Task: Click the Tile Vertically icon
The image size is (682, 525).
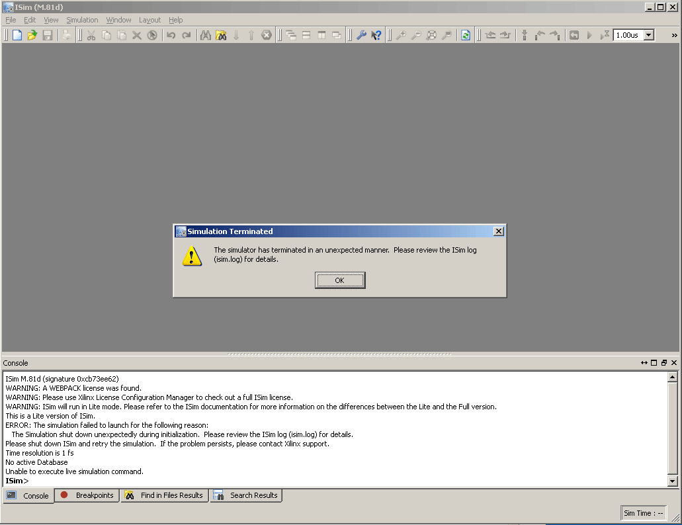Action: point(321,35)
